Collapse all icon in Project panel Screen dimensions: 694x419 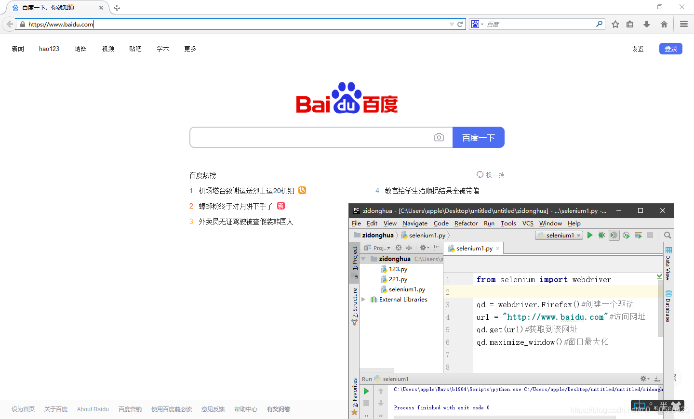409,248
